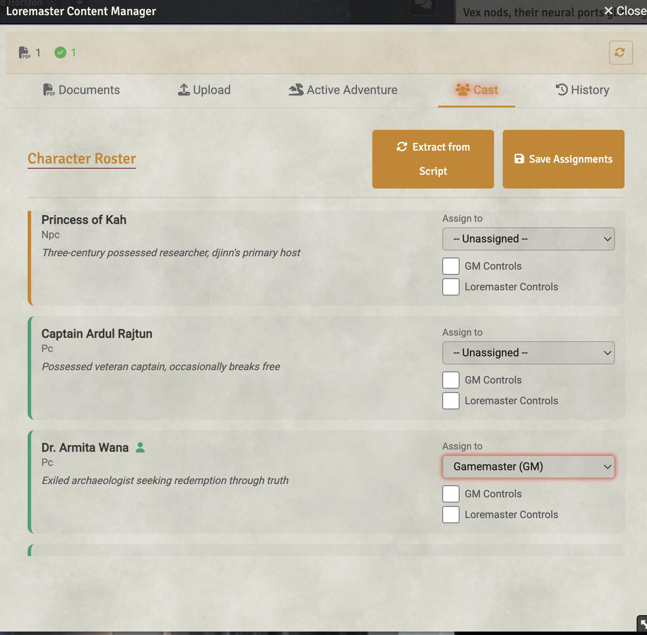Click the group icon on the Cast tab
647x635 pixels.
coord(462,89)
